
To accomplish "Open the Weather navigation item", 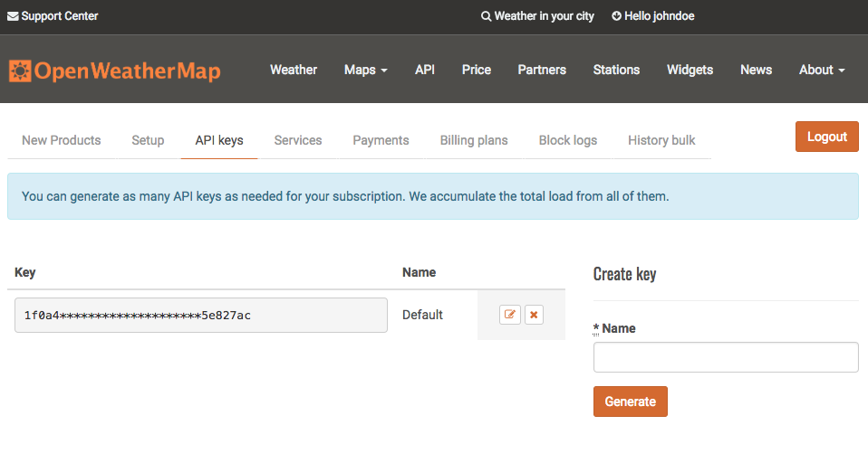I will point(294,70).
